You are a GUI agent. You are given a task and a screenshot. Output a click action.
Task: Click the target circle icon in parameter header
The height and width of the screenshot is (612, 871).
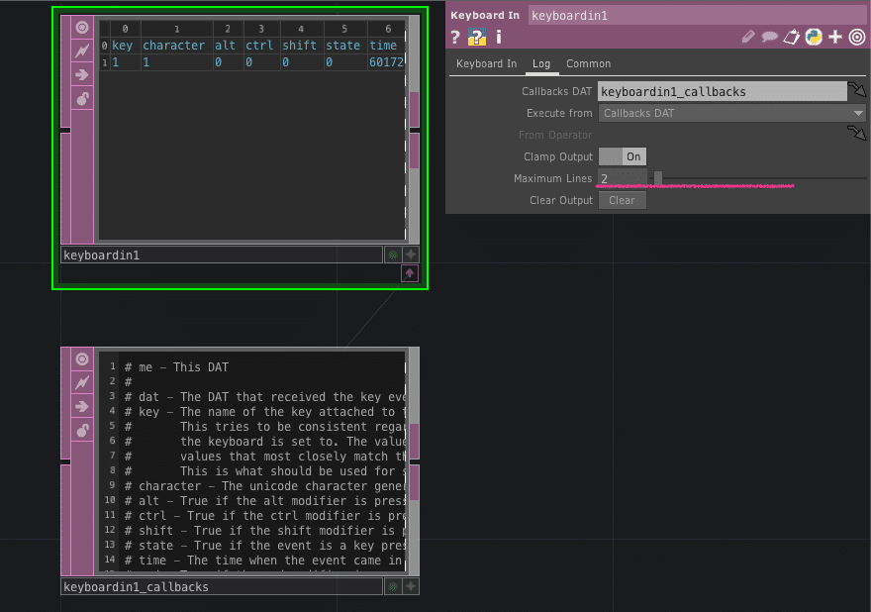point(857,38)
